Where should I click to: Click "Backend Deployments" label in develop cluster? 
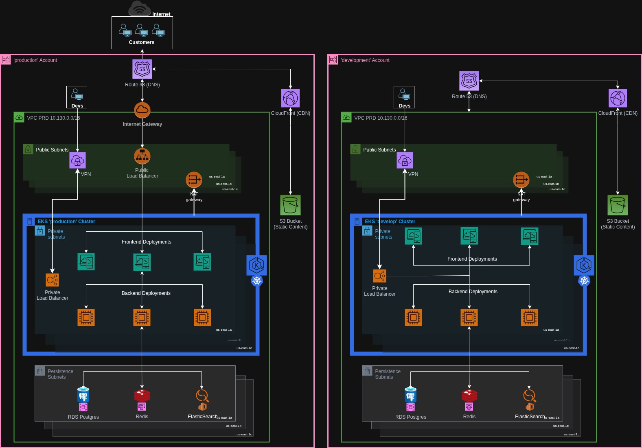pos(473,292)
